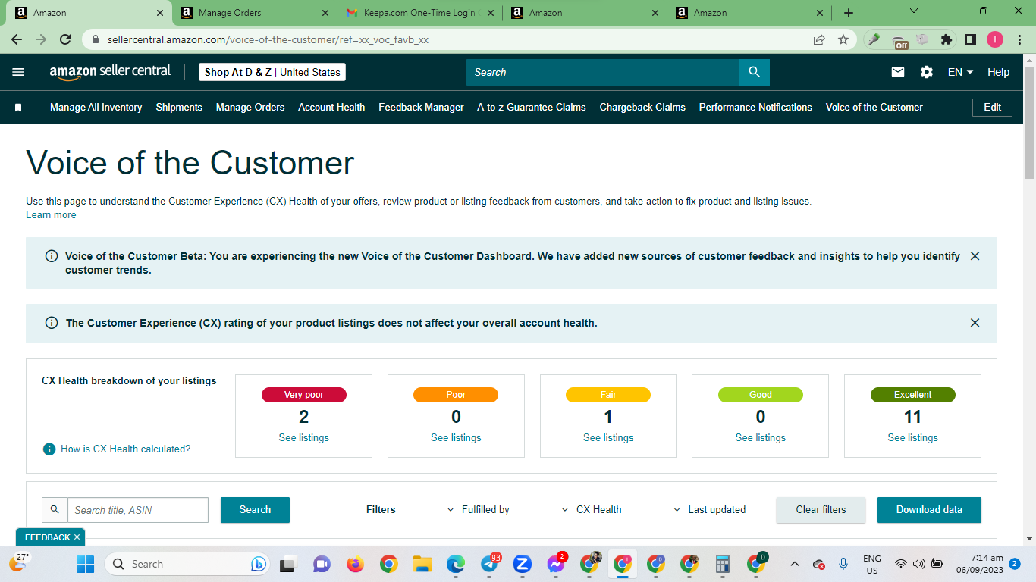Dismiss the CX rating account health banner
The height and width of the screenshot is (582, 1036).
975,323
